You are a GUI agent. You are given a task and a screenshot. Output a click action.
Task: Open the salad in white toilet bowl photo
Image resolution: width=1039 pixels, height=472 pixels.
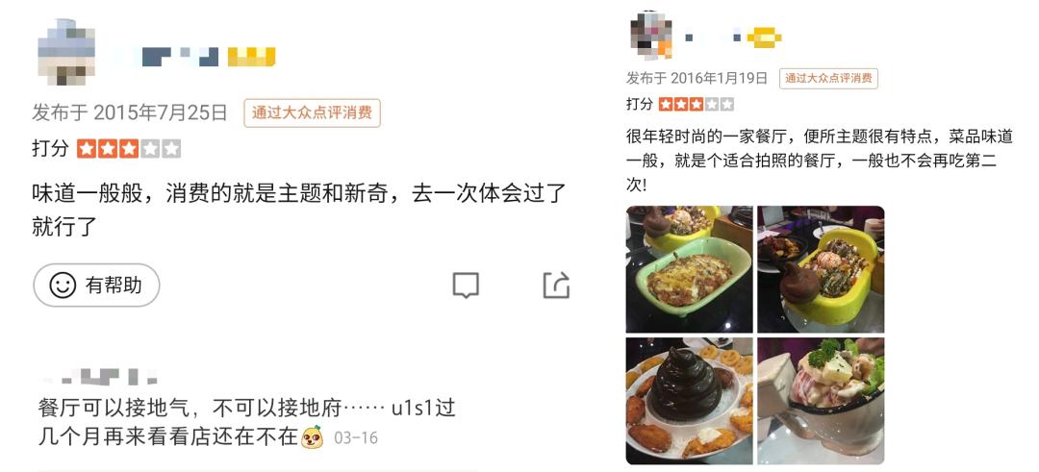(x=821, y=401)
